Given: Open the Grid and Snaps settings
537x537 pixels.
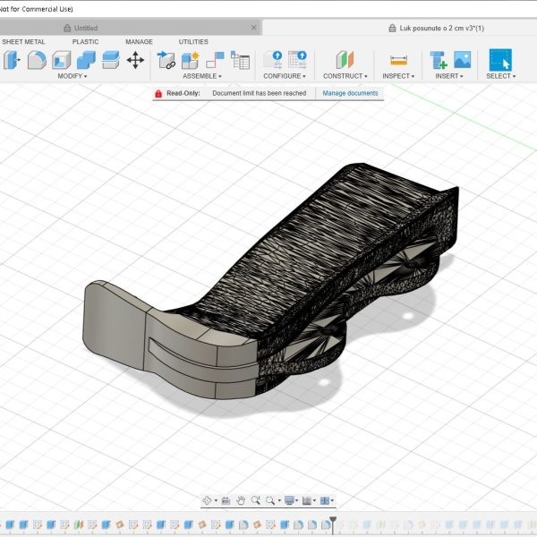Looking at the screenshot, I should point(309,500).
